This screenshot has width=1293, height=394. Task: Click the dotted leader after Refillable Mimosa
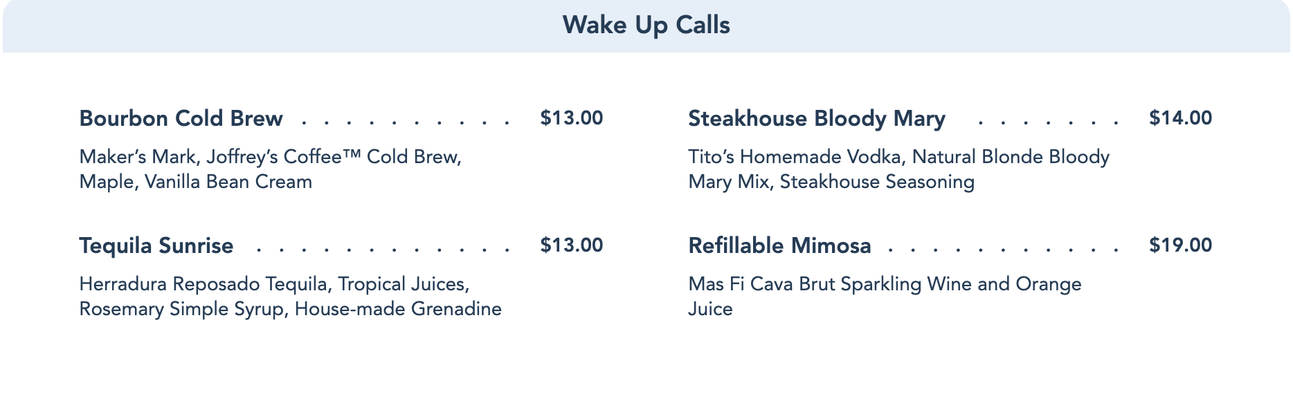1003,249
